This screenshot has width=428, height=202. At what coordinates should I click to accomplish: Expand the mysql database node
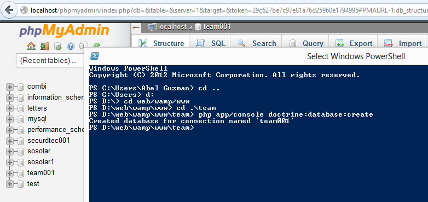(x=10, y=119)
